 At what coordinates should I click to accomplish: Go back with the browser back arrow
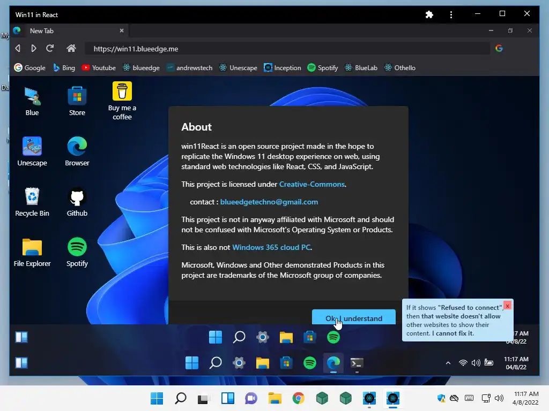(18, 48)
